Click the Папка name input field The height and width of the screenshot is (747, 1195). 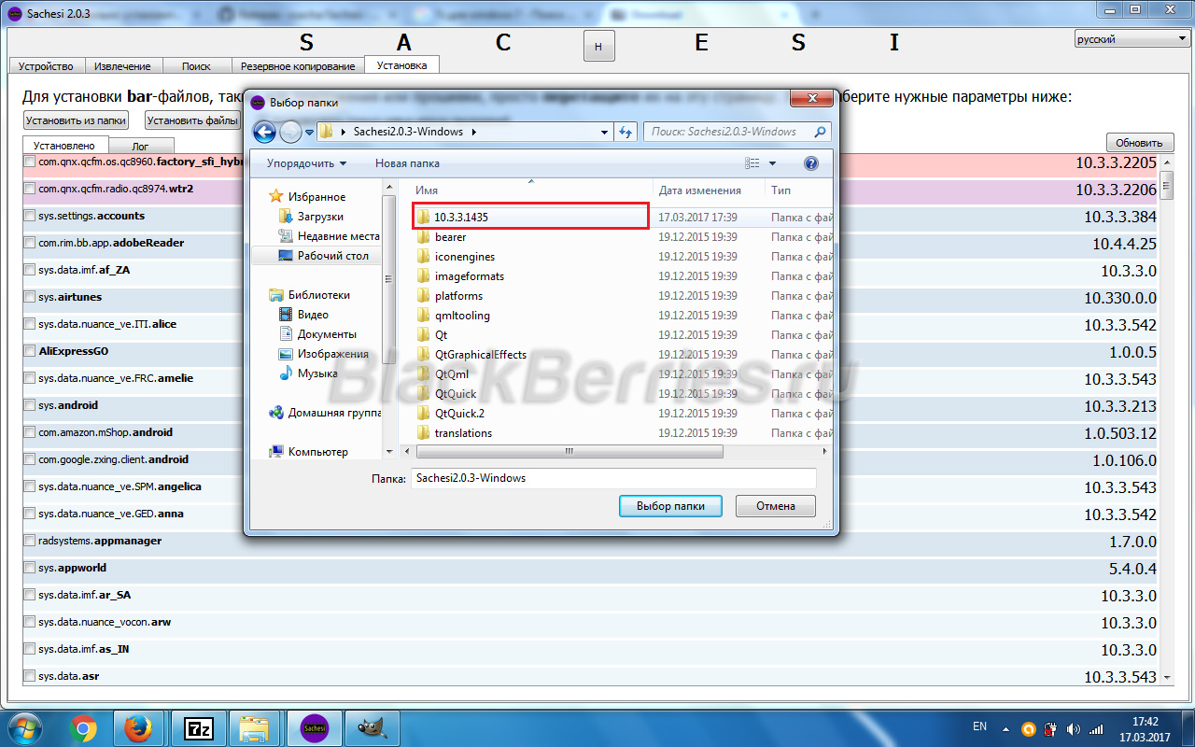point(613,478)
